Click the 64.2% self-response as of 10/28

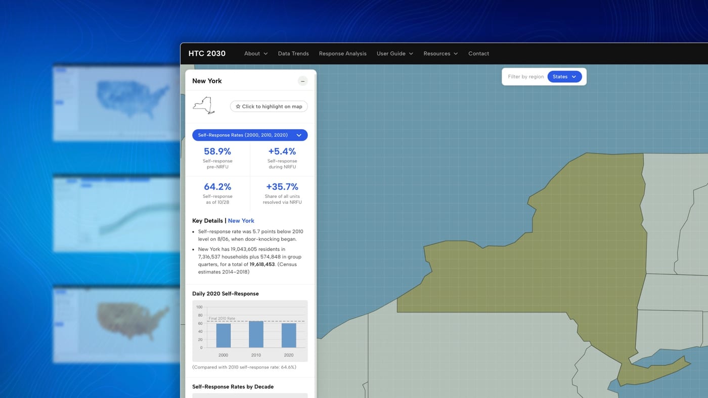pos(217,187)
